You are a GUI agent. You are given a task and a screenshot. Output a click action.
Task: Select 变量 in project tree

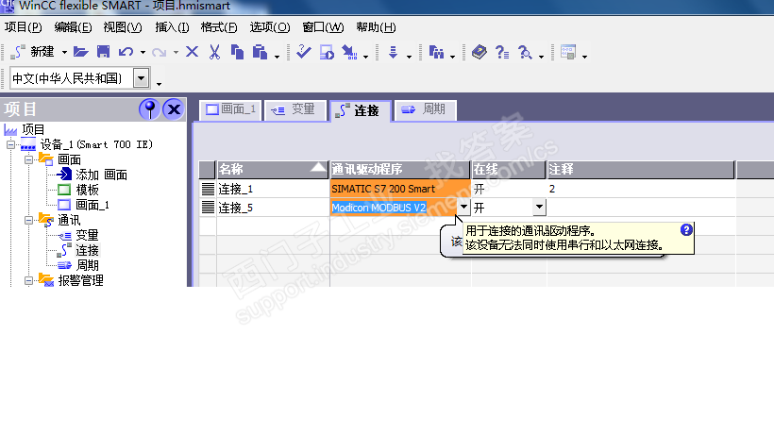[x=88, y=235]
